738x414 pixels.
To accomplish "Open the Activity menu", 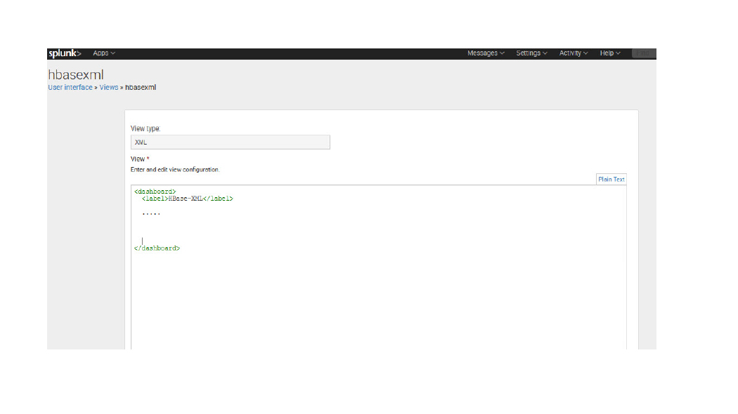I will coord(574,53).
